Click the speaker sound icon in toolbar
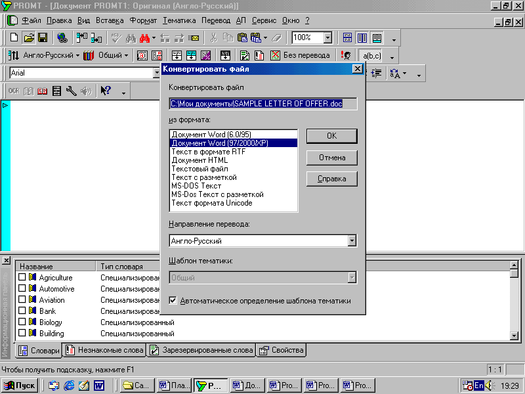This screenshot has width=525, height=394. pos(86,91)
